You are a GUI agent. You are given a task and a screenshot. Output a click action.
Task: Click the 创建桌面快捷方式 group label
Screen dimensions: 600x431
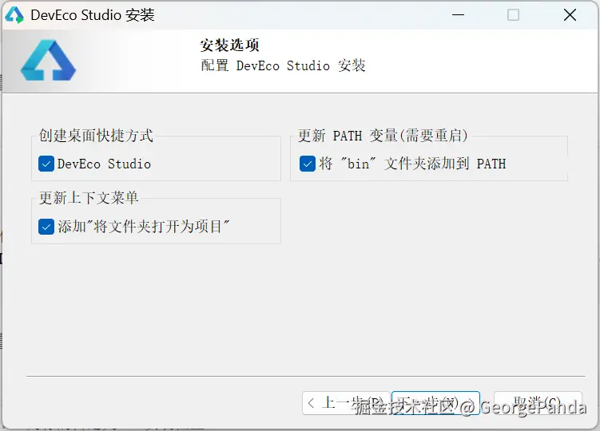coord(96,136)
